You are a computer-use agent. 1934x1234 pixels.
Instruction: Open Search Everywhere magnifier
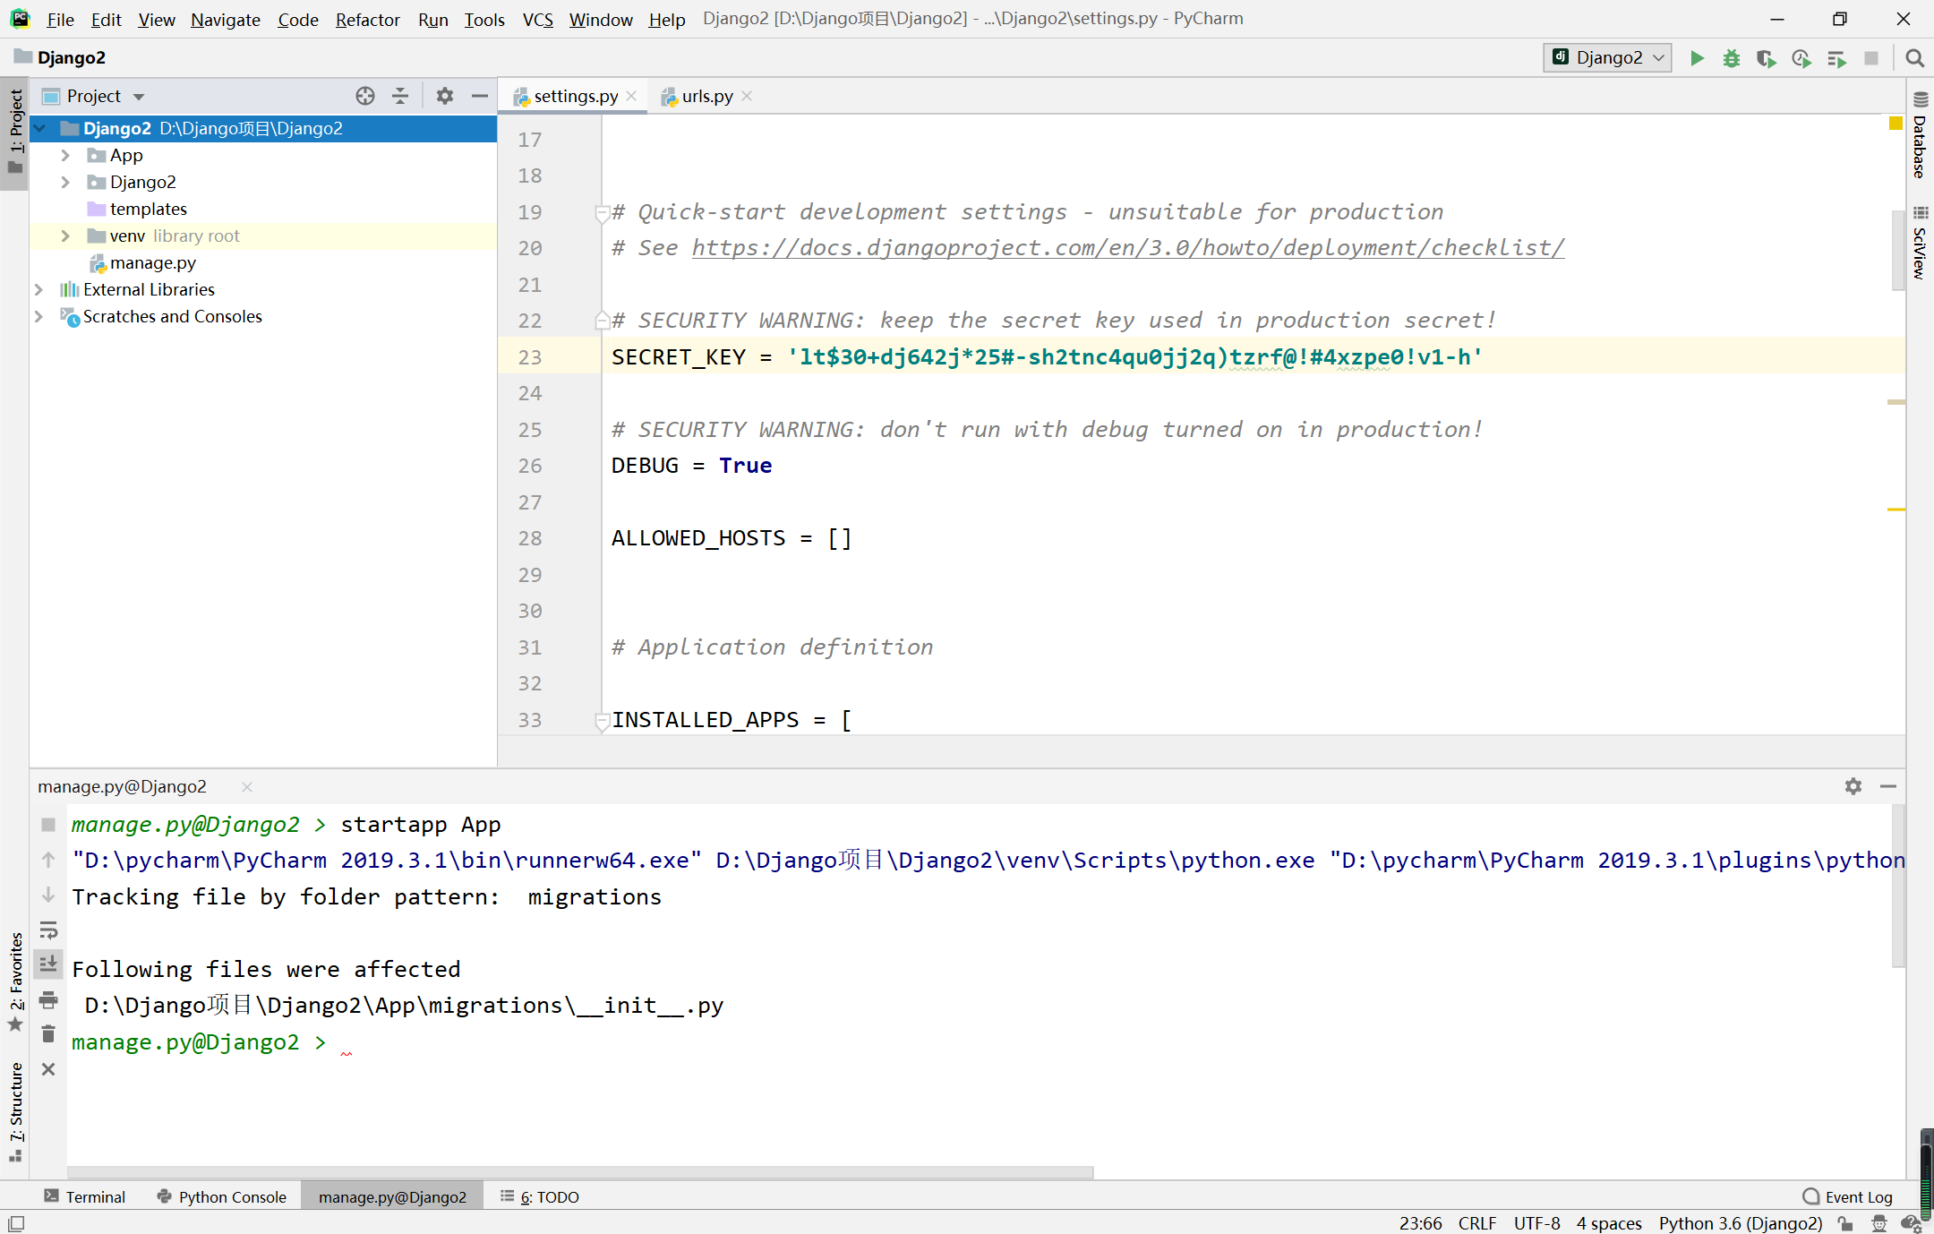[1914, 58]
